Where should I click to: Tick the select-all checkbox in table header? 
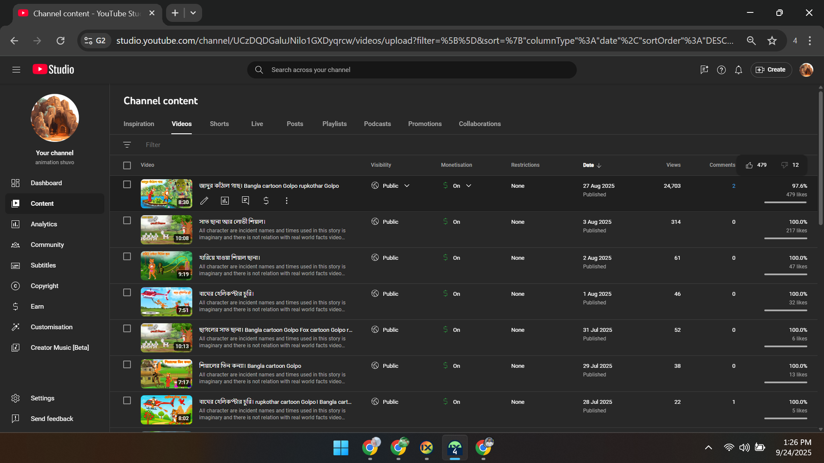(x=127, y=165)
